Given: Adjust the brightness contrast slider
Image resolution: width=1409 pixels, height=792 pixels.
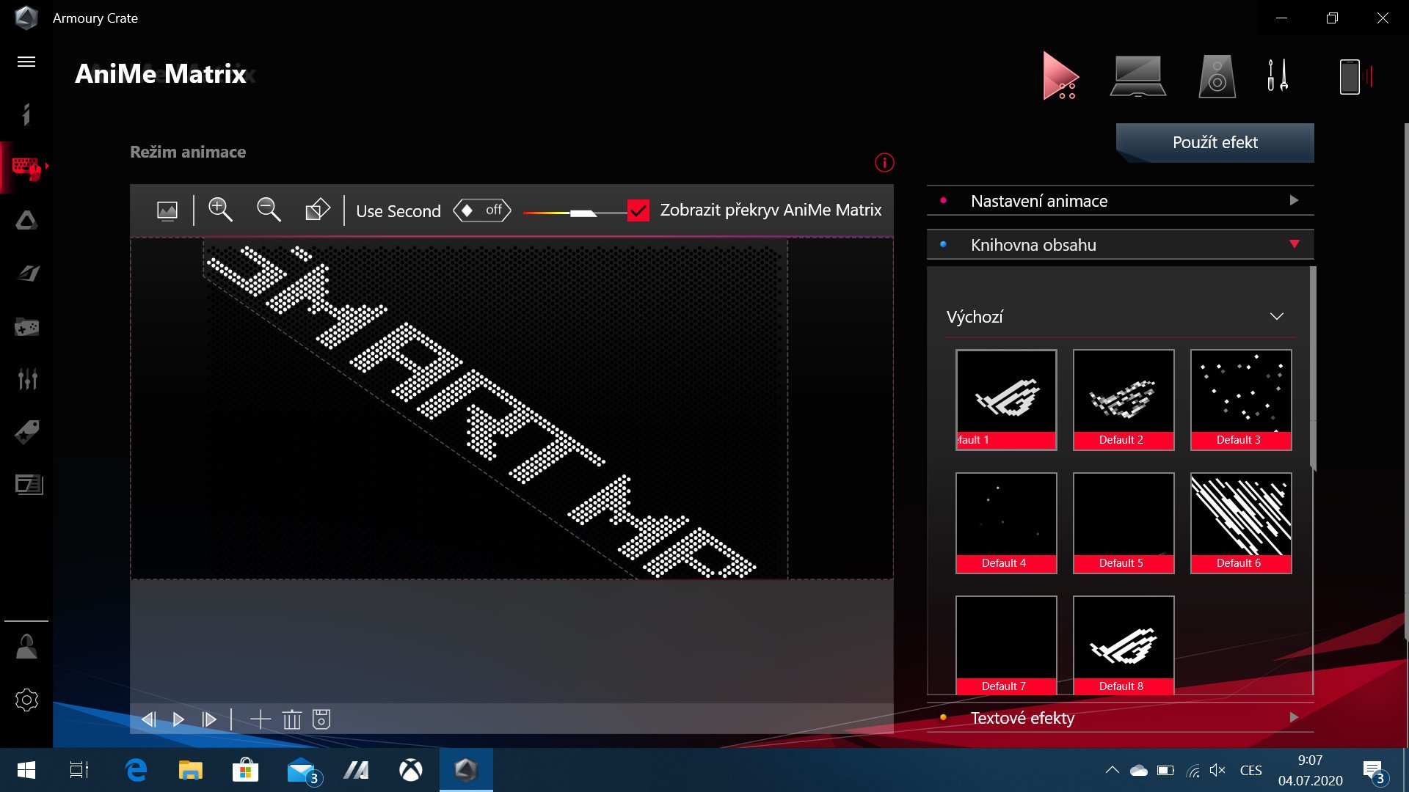Looking at the screenshot, I should tap(575, 213).
